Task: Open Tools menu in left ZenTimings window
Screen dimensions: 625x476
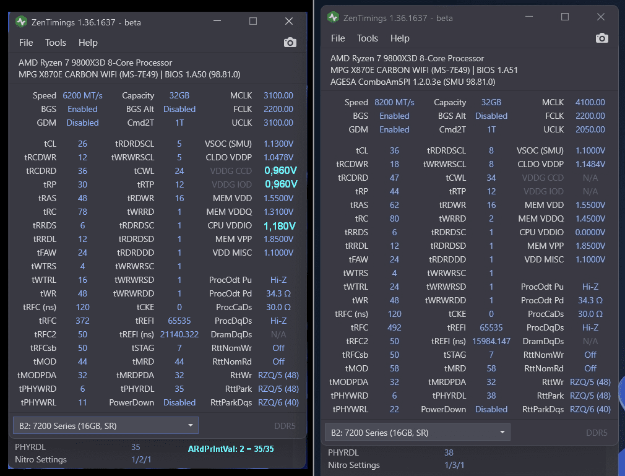Action: (x=56, y=43)
